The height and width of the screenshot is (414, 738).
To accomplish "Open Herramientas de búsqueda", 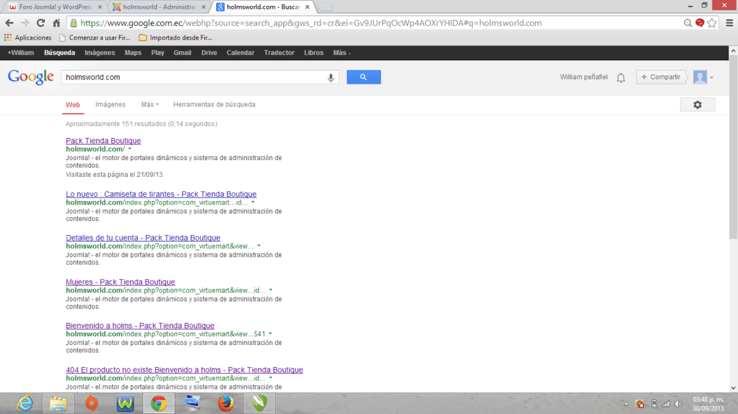I will point(214,105).
